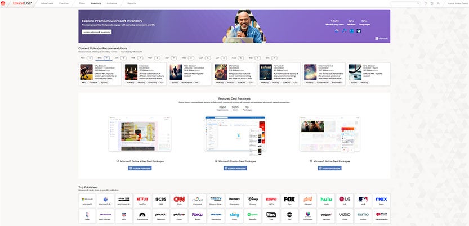
Task: Open the notifications icon in header
Action: coord(432,3)
